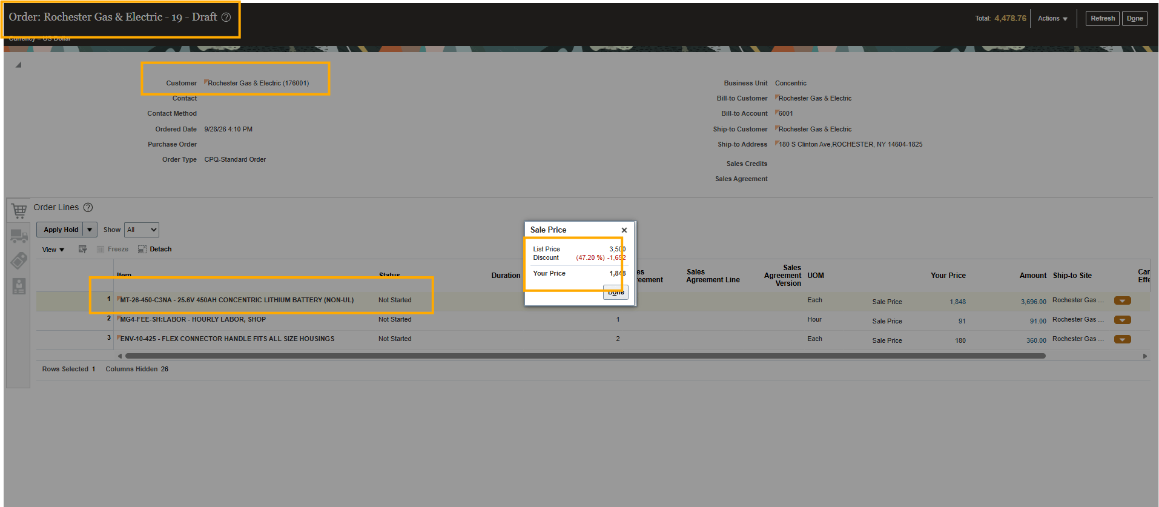Click the horizontal table scrollbar
This screenshot has width=1159, height=507.
point(585,356)
